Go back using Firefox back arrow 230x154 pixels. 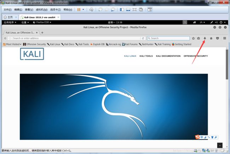coord(5,38)
